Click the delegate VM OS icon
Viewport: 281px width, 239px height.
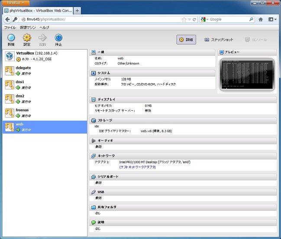click(10, 71)
